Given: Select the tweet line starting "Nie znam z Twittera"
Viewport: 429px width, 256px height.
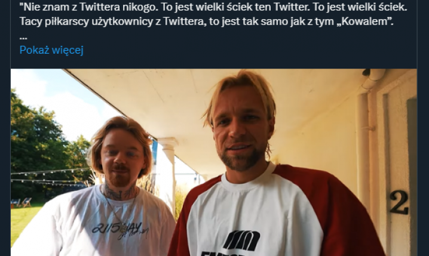Looking at the screenshot, I should point(213,7).
